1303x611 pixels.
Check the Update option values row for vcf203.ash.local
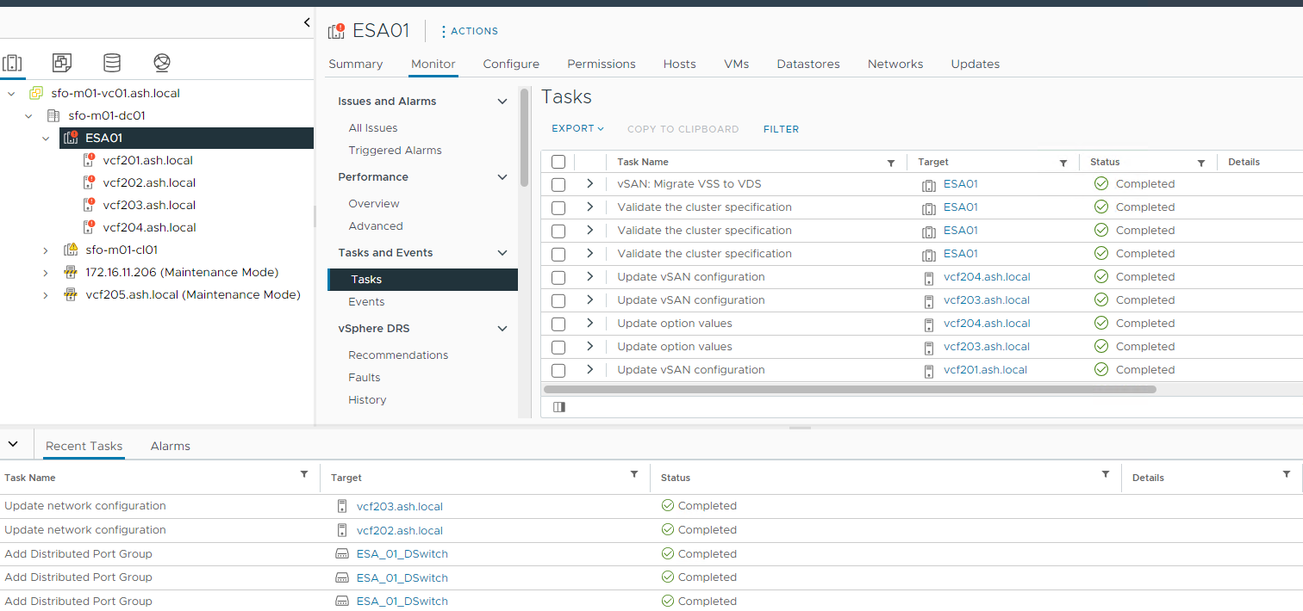coord(558,346)
